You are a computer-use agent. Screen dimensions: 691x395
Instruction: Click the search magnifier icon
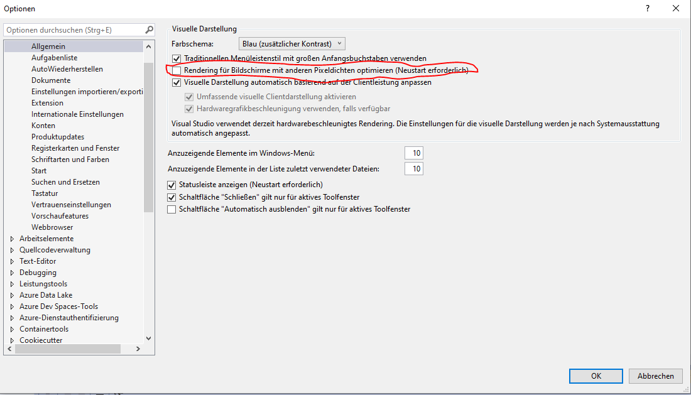point(149,29)
